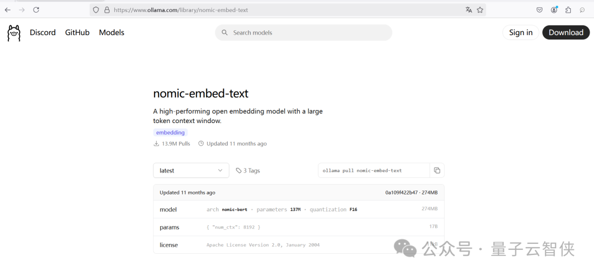594x273 pixels.
Task: Click the browser address bar URL
Action: pyautogui.click(x=181, y=10)
